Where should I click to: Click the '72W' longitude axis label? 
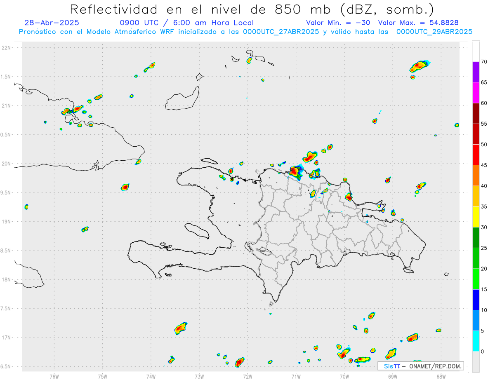tap(247, 376)
